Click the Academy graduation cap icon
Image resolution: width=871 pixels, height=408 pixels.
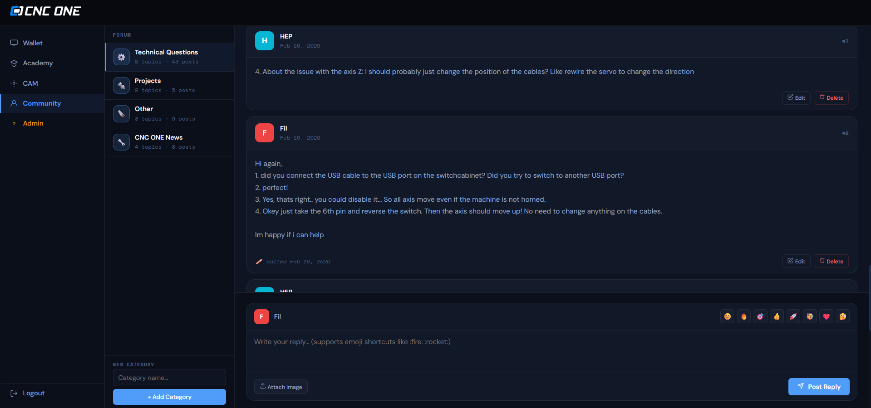click(14, 63)
